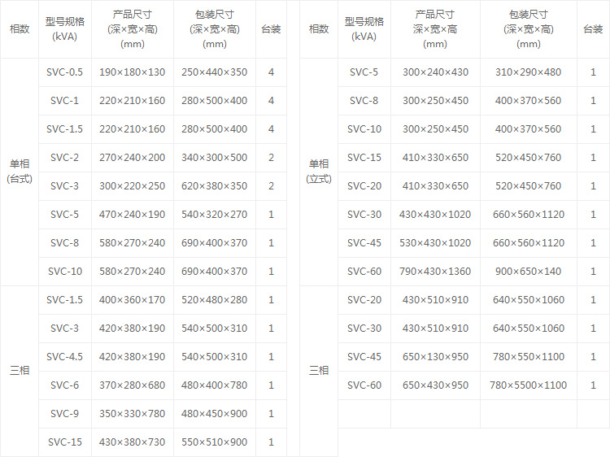Click the 300×240×430 product size cell
The height and width of the screenshot is (457, 610).
click(435, 72)
